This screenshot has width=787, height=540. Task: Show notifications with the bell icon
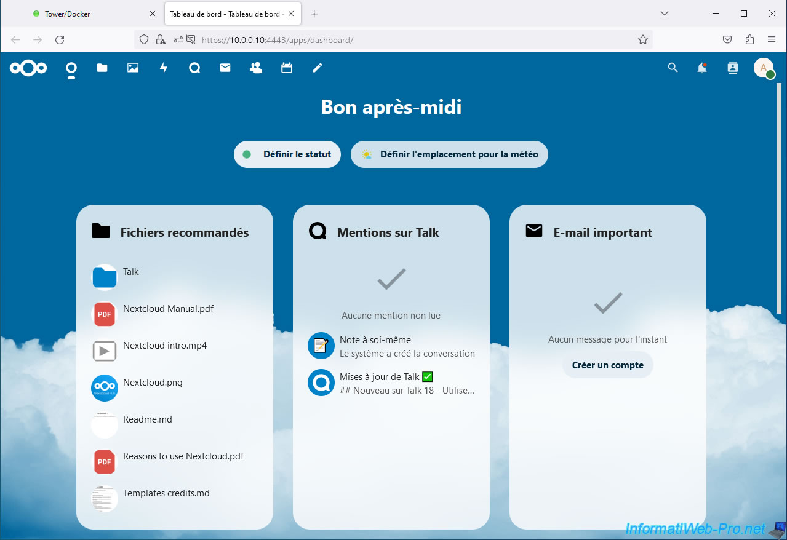coord(702,68)
